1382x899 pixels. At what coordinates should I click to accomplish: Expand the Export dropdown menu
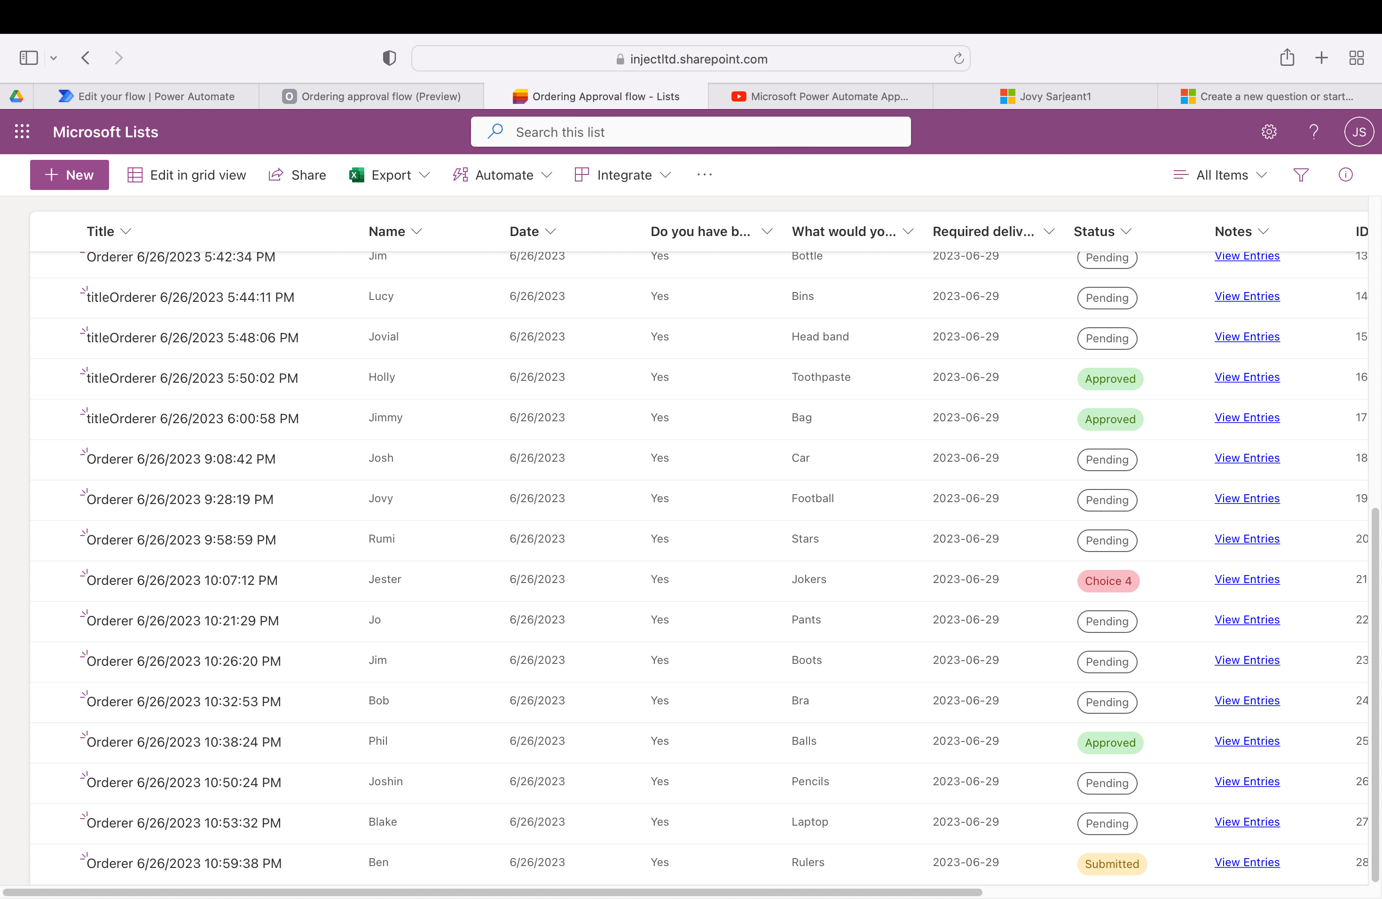390,175
